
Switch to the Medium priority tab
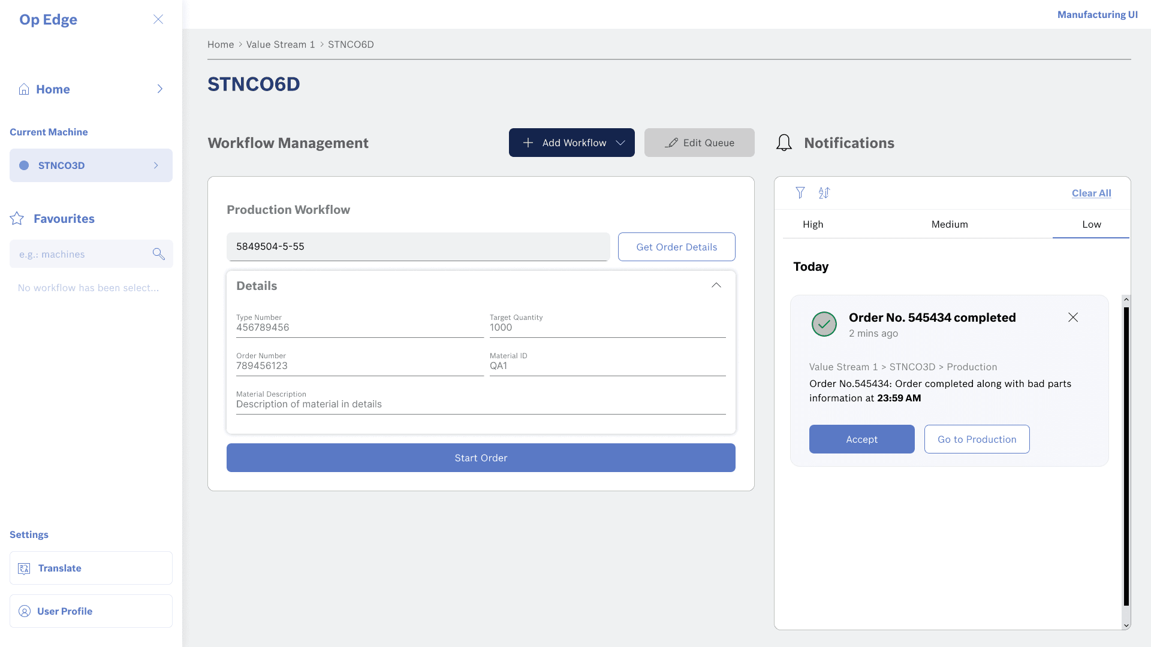click(x=949, y=224)
